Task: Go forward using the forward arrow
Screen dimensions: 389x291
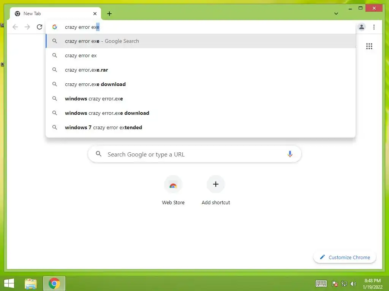Action: [27, 27]
